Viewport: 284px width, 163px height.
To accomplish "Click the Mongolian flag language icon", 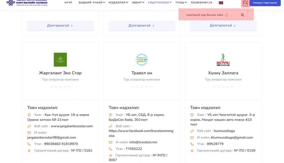I will coord(221,3).
